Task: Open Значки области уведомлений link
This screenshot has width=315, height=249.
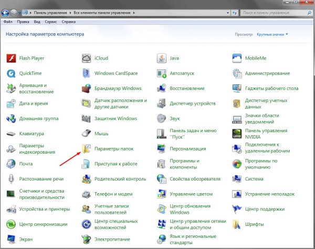Action: pos(262,118)
